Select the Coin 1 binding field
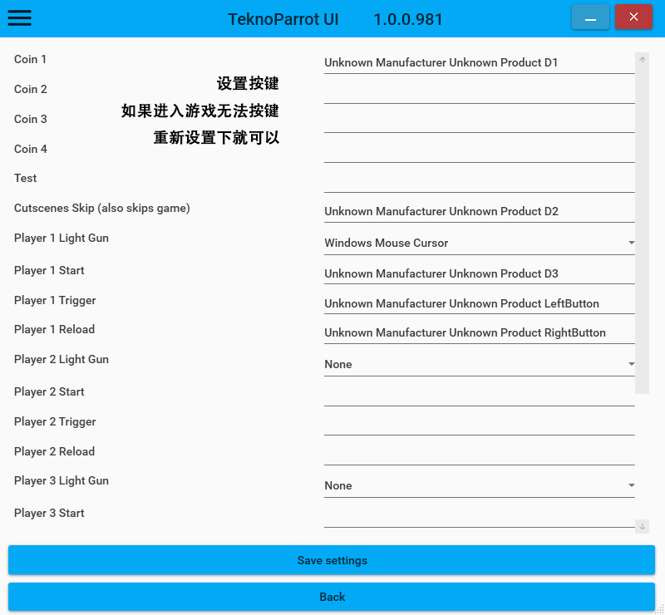 click(479, 62)
